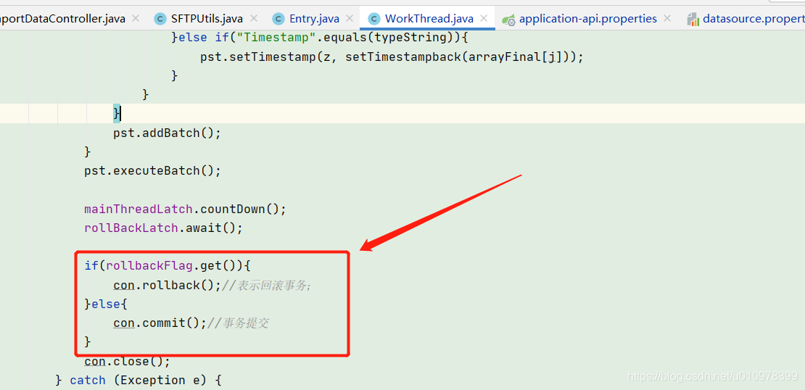Click the pst.executeBatch(); statement
Image resolution: width=805 pixels, height=390 pixels.
152,170
